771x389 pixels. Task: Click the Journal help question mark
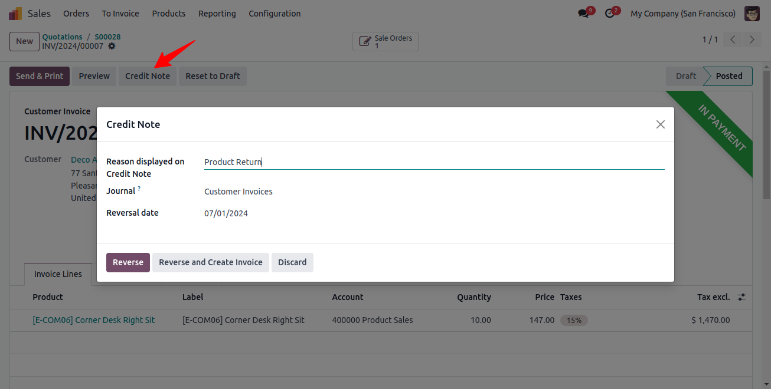coord(139,189)
